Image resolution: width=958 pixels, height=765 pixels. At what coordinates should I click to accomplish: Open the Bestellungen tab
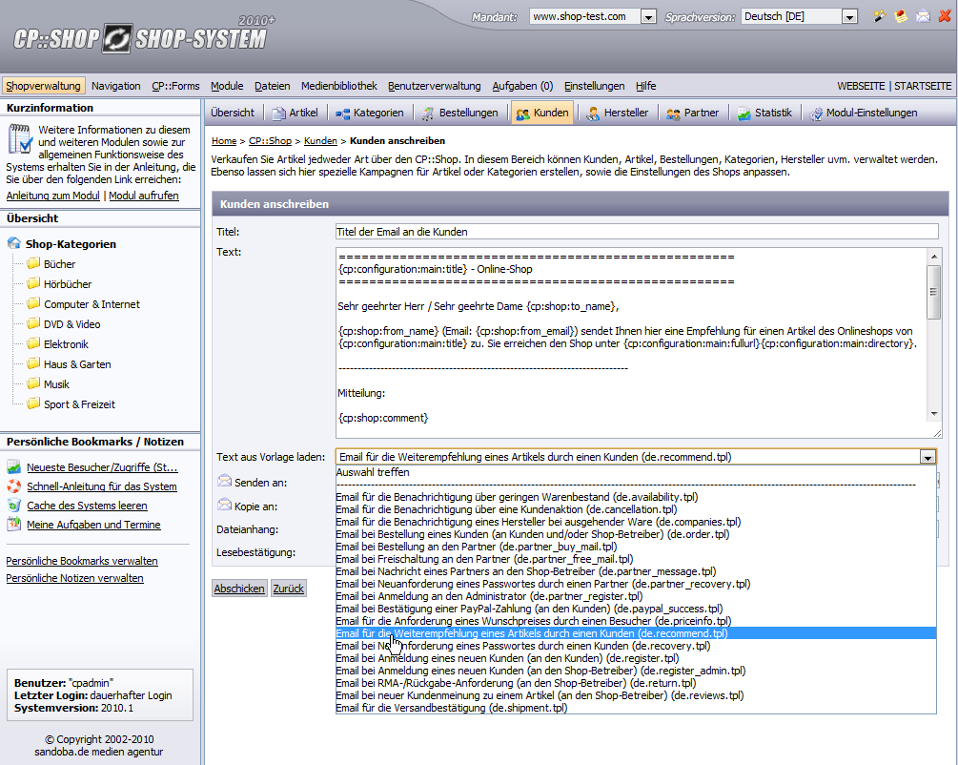tap(460, 113)
